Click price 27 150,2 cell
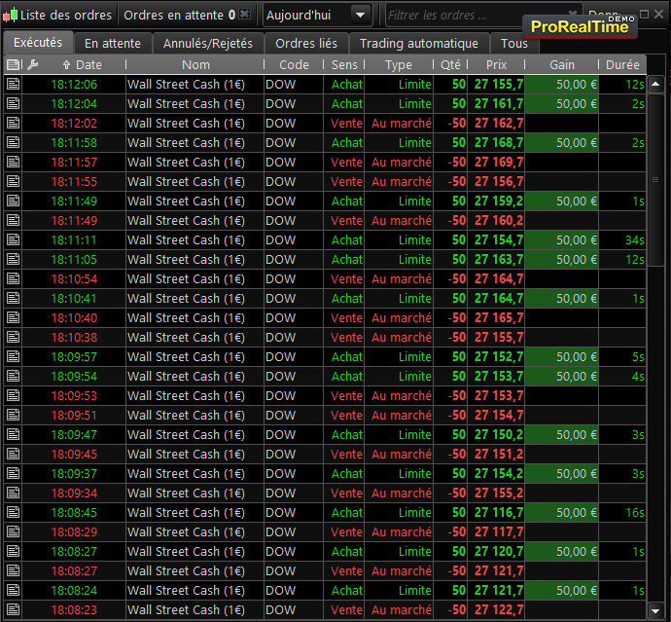The image size is (671, 622). pyautogui.click(x=496, y=434)
